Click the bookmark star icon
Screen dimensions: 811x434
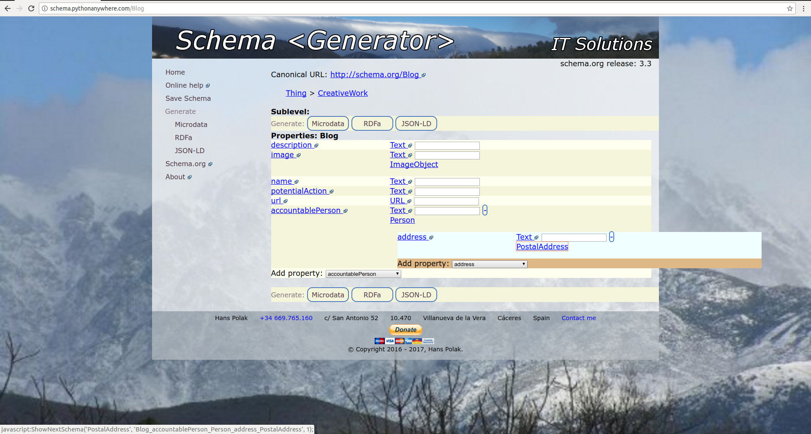[789, 8]
